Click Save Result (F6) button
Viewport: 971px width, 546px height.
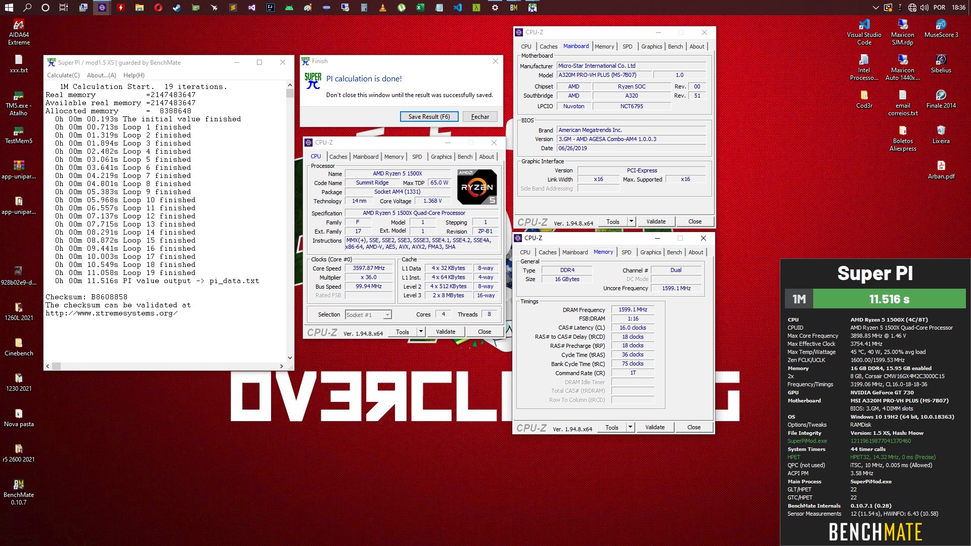pos(429,116)
